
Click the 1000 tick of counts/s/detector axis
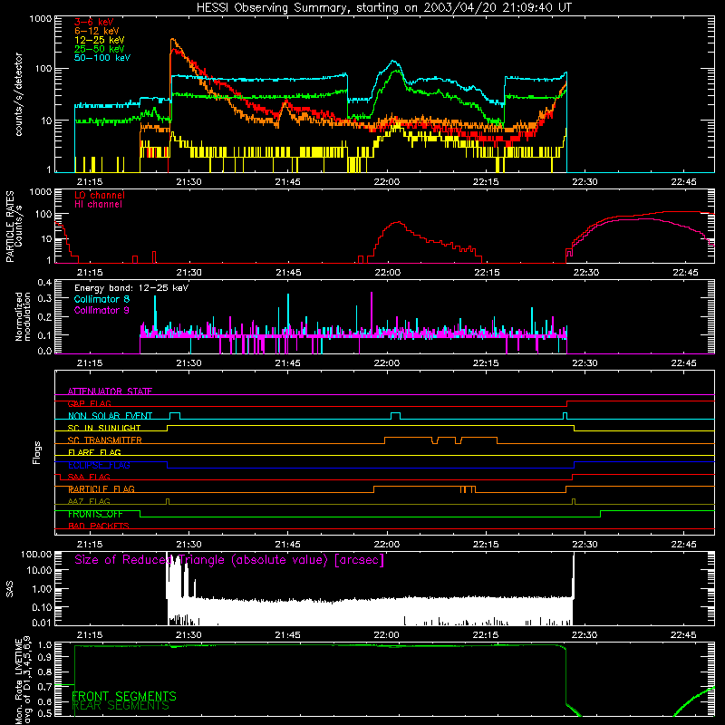[41, 19]
